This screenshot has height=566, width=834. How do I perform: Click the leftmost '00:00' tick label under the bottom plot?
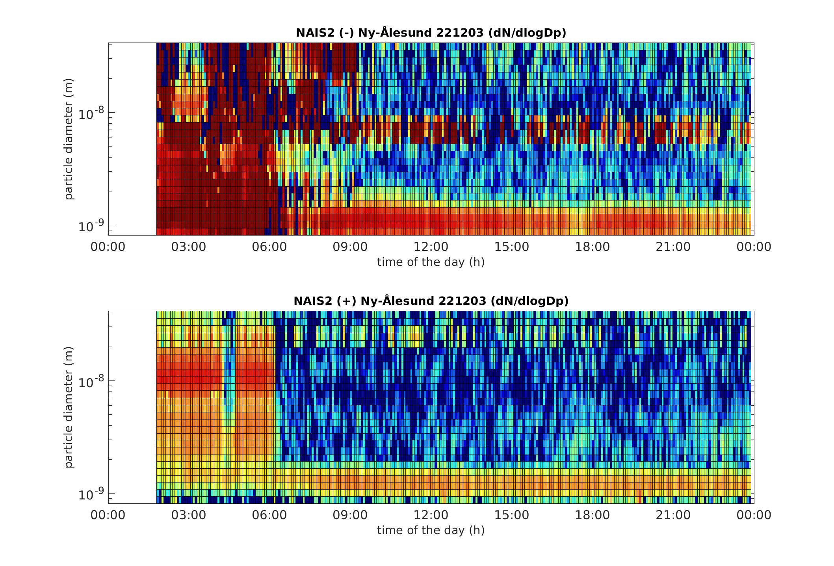(108, 515)
